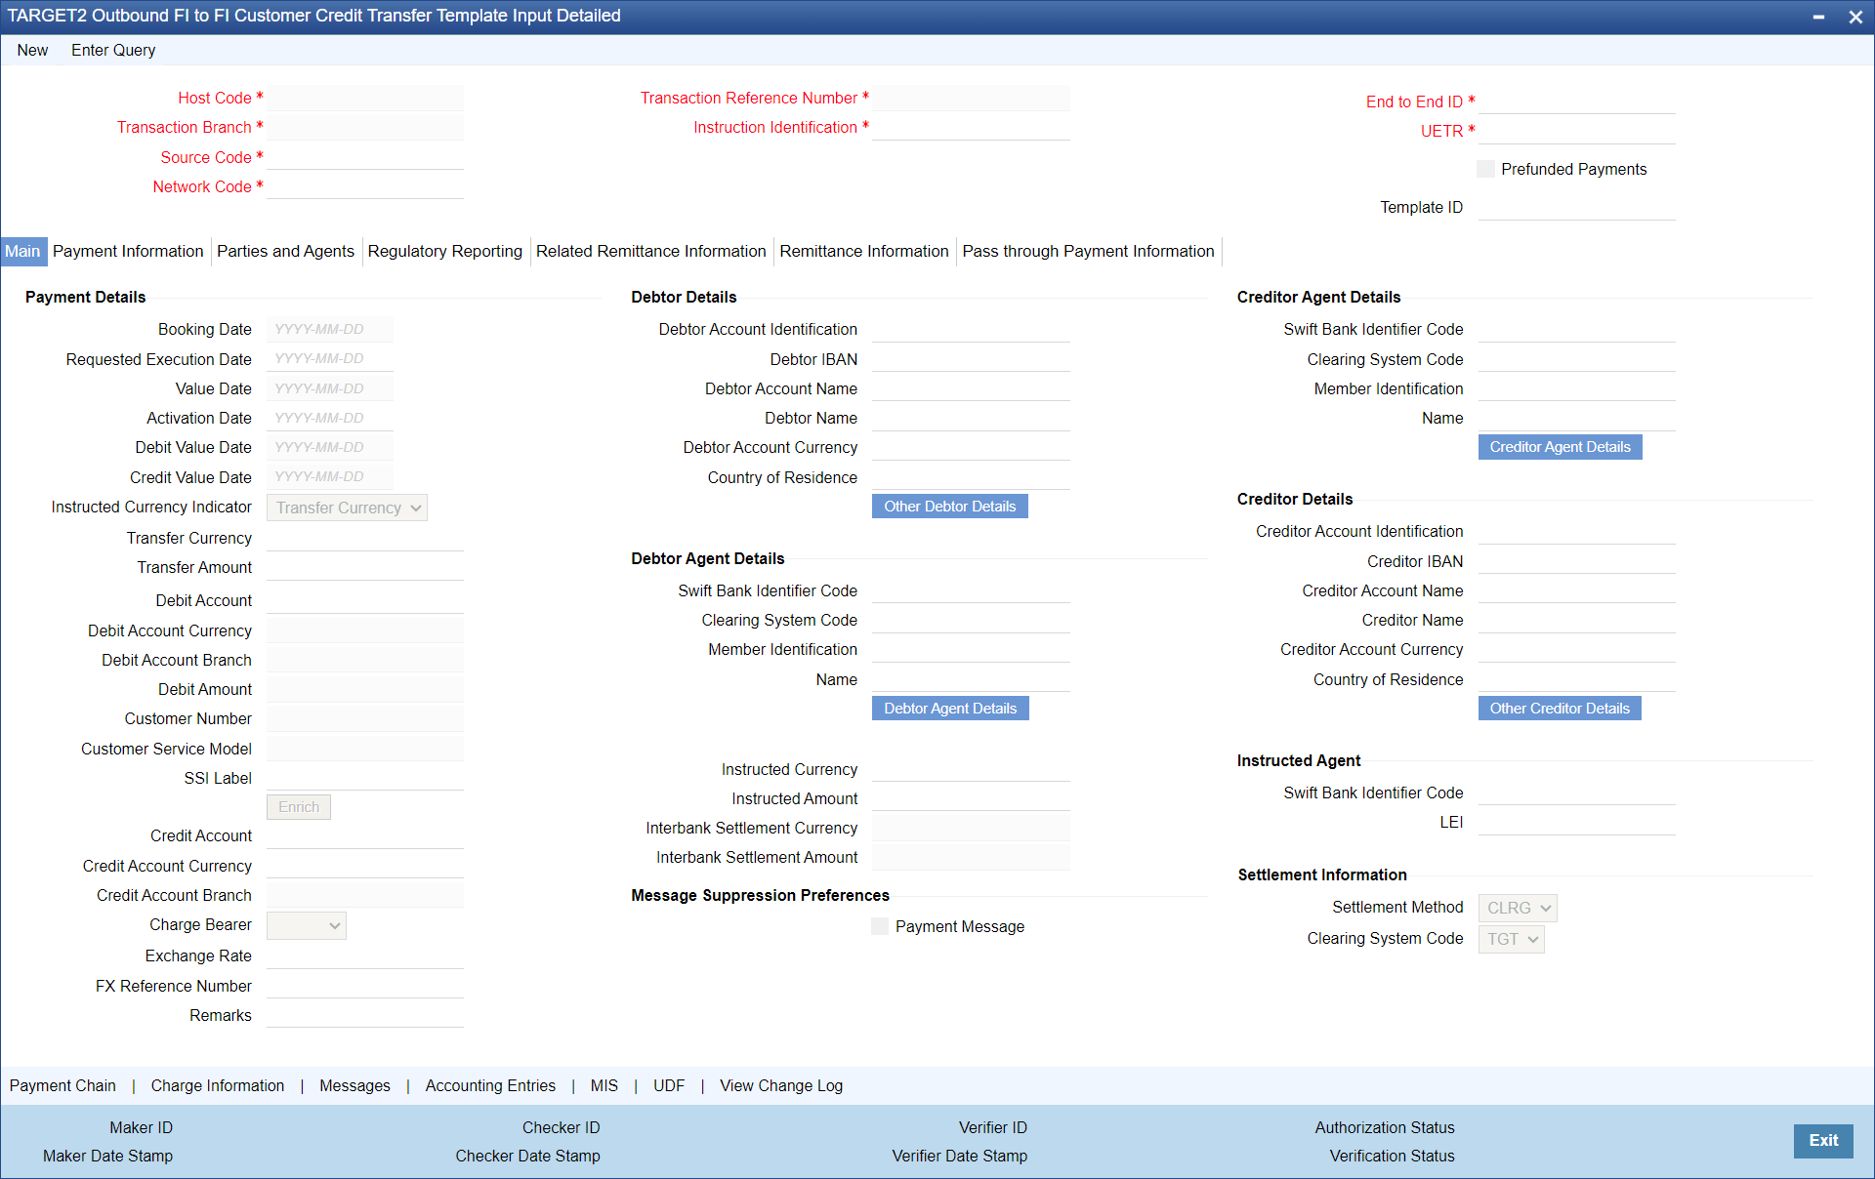Click the FX Reference Number field
Image resolution: width=1875 pixels, height=1179 pixels.
[365, 986]
